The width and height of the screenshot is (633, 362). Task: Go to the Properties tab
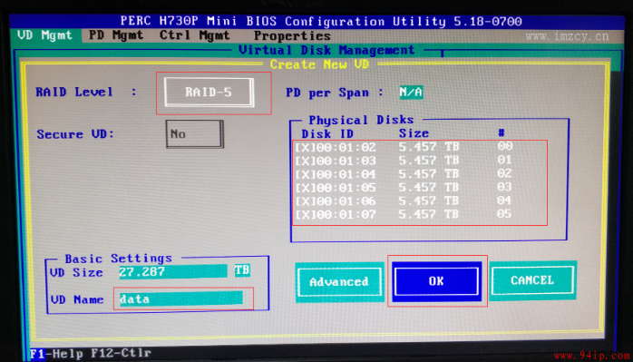pyautogui.click(x=292, y=36)
